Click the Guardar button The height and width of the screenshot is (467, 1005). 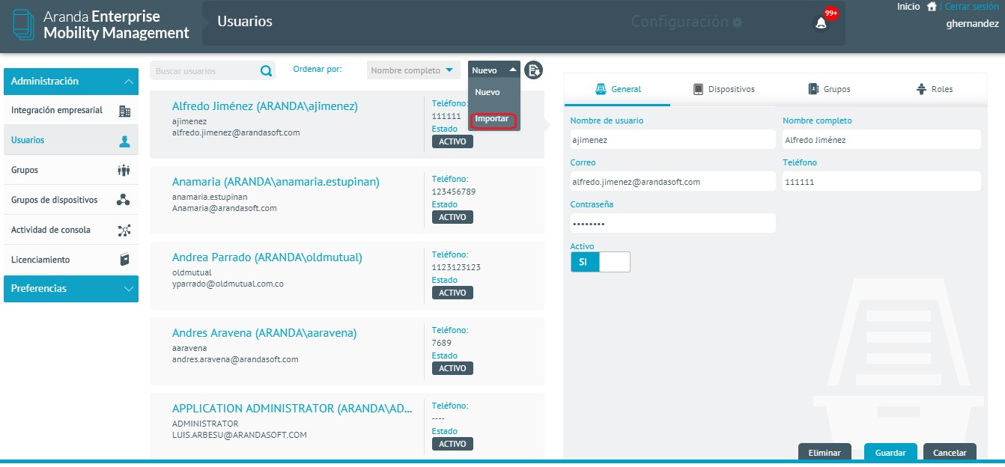[890, 453]
